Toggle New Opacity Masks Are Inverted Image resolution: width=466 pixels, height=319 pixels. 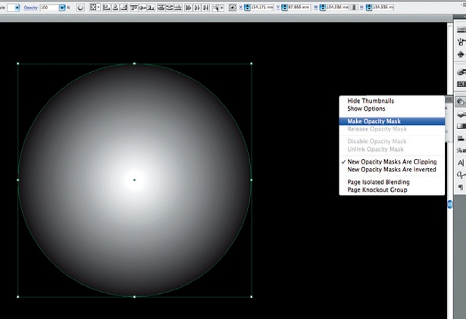click(392, 170)
